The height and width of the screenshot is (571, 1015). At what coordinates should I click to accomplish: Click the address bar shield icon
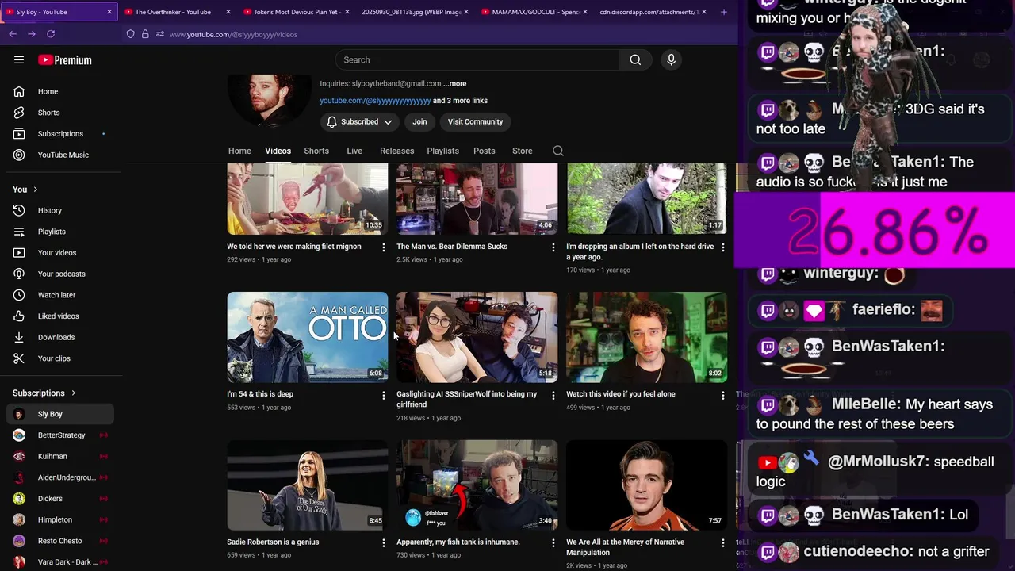click(x=131, y=34)
